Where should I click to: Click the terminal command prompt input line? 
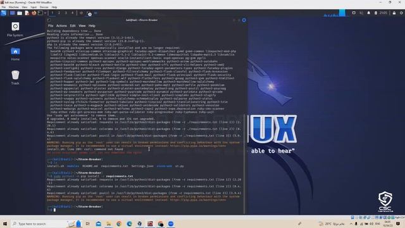[x=145, y=210]
